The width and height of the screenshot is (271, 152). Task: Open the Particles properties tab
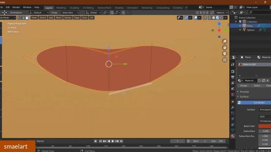[233, 113]
